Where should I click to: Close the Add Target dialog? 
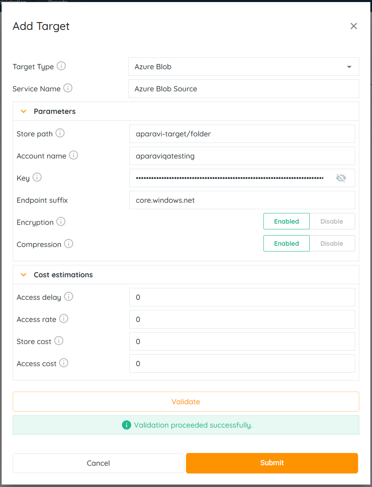click(354, 26)
